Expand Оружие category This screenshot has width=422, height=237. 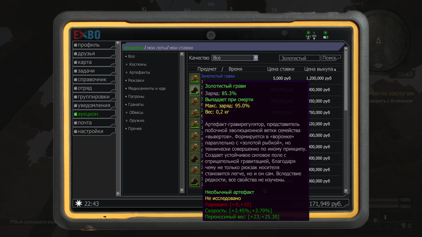pos(135,121)
